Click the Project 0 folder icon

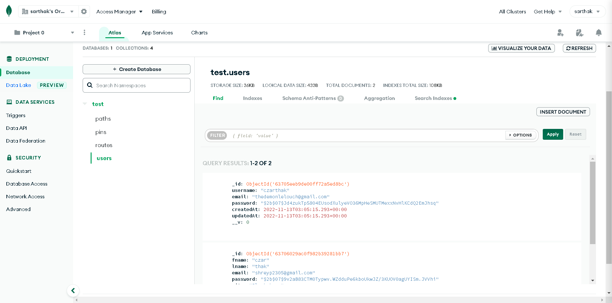click(17, 32)
